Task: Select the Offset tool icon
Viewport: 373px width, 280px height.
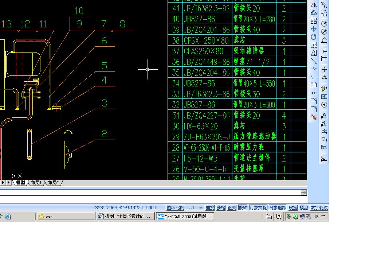Action: [x=314, y=13]
